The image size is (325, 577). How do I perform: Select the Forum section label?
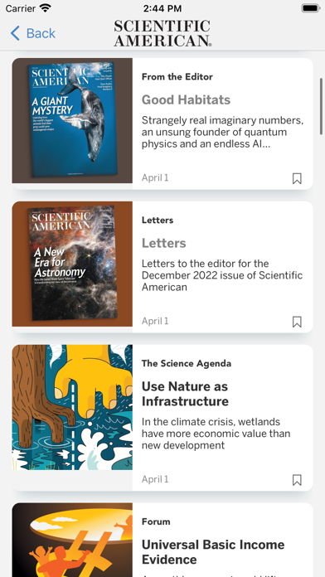(156, 521)
